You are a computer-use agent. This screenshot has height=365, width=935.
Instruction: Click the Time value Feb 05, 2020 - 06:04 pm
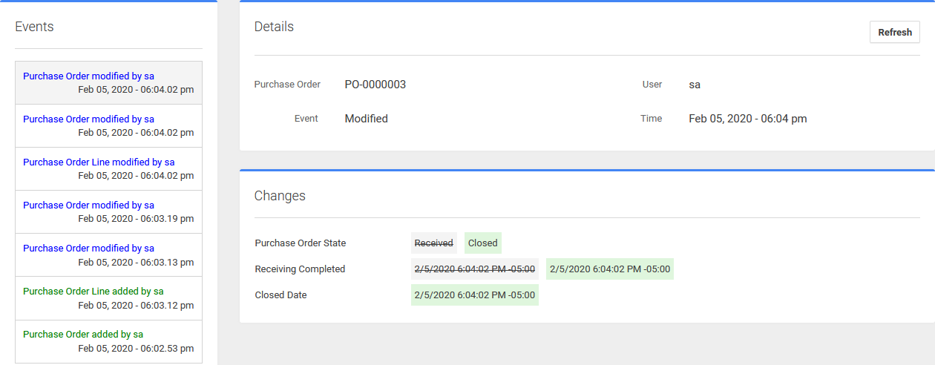(747, 119)
